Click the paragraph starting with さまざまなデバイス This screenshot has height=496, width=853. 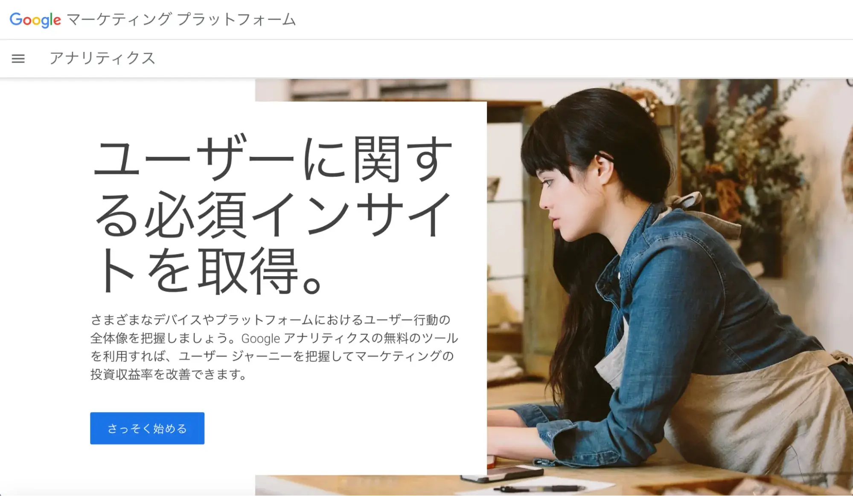[x=274, y=347]
